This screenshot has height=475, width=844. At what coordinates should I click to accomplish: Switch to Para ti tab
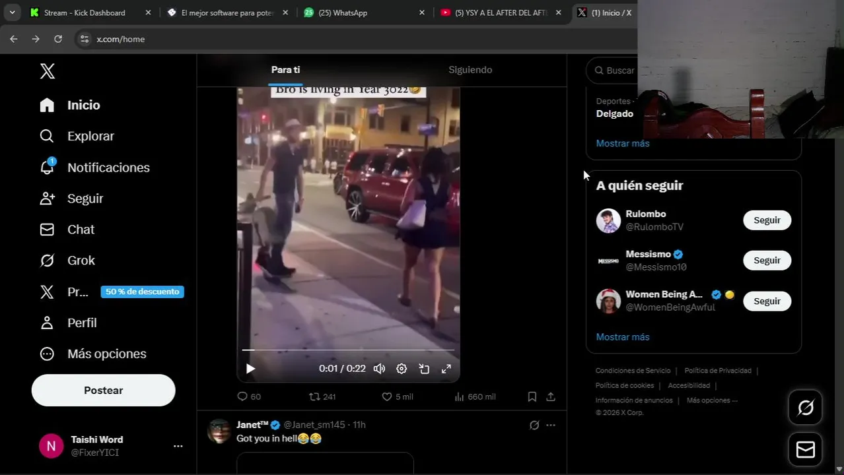click(285, 70)
